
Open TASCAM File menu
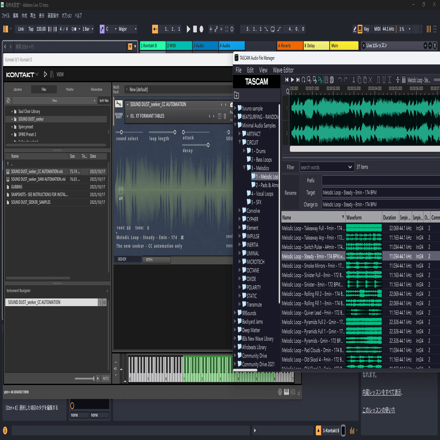pyautogui.click(x=238, y=70)
